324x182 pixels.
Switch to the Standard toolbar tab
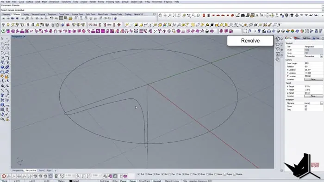click(6, 14)
